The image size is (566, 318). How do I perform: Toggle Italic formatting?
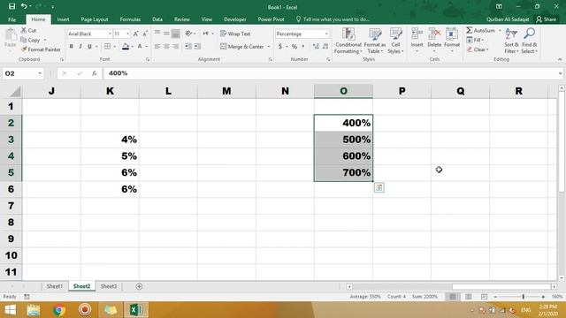tap(80, 46)
